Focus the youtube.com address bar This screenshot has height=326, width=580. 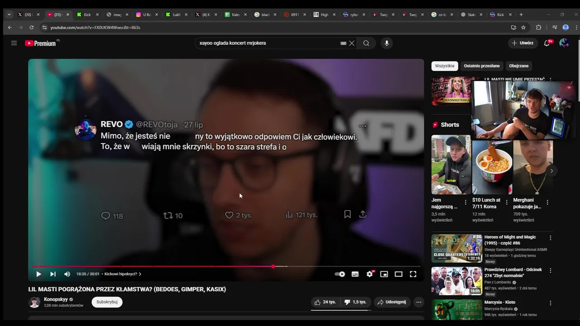click(x=272, y=27)
